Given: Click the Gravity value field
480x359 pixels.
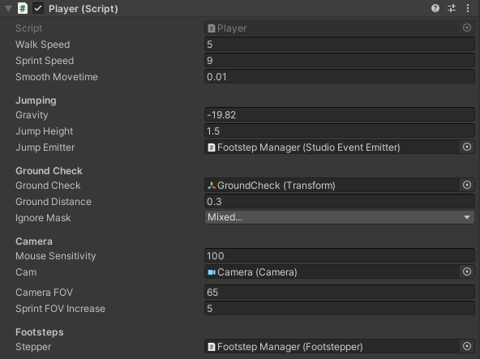Looking at the screenshot, I should (340, 115).
